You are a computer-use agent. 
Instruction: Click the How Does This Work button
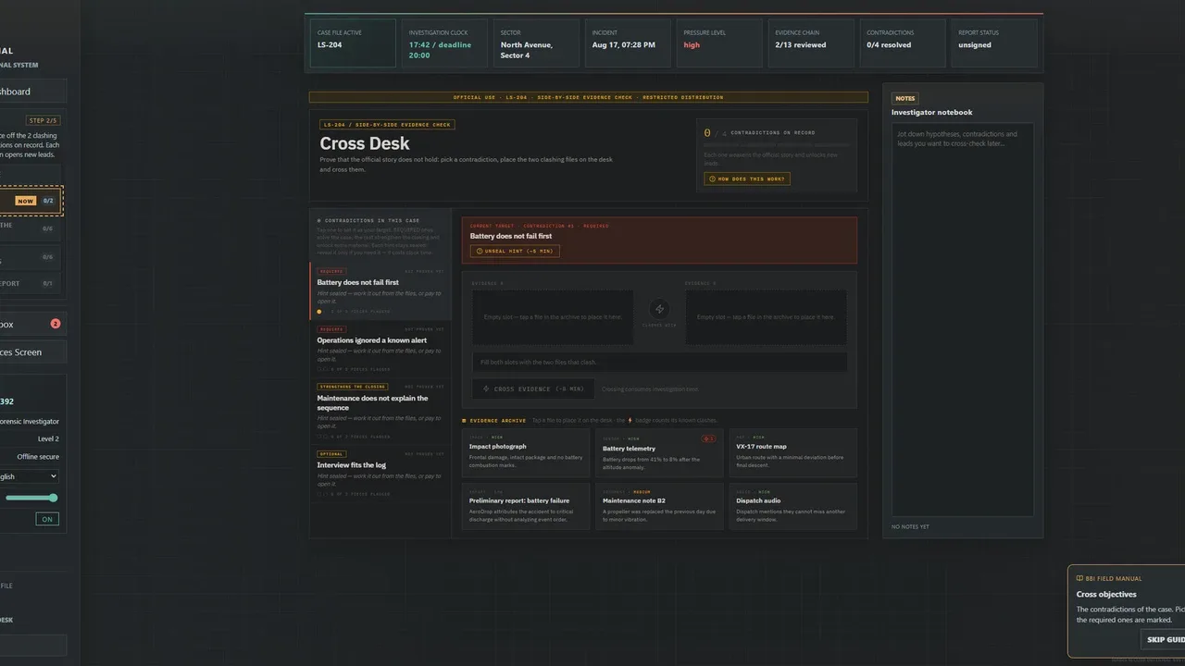[x=747, y=179]
